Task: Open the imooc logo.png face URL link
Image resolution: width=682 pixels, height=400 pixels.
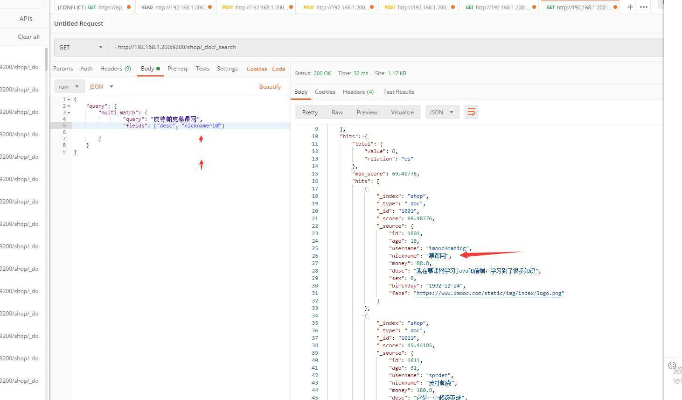Action: 489,293
